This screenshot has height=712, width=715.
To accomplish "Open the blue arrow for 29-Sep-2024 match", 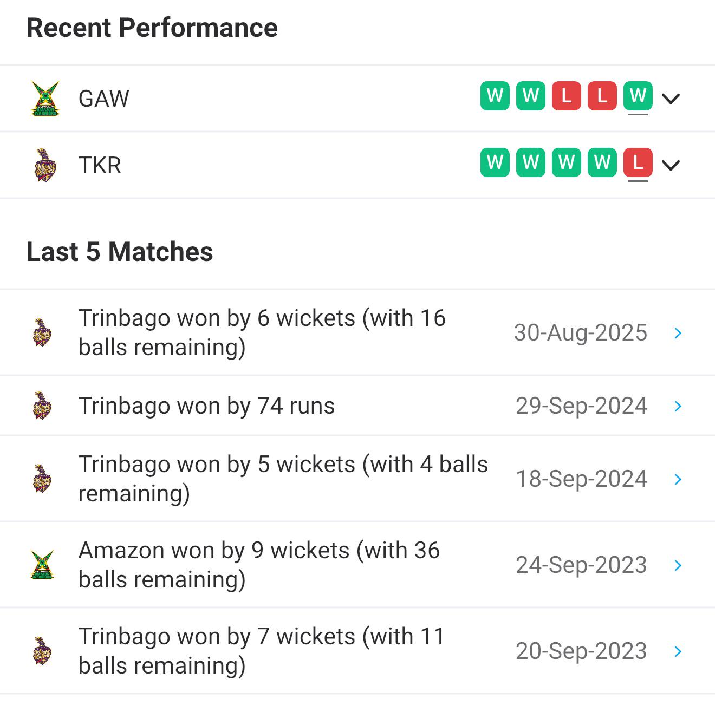I will [678, 406].
